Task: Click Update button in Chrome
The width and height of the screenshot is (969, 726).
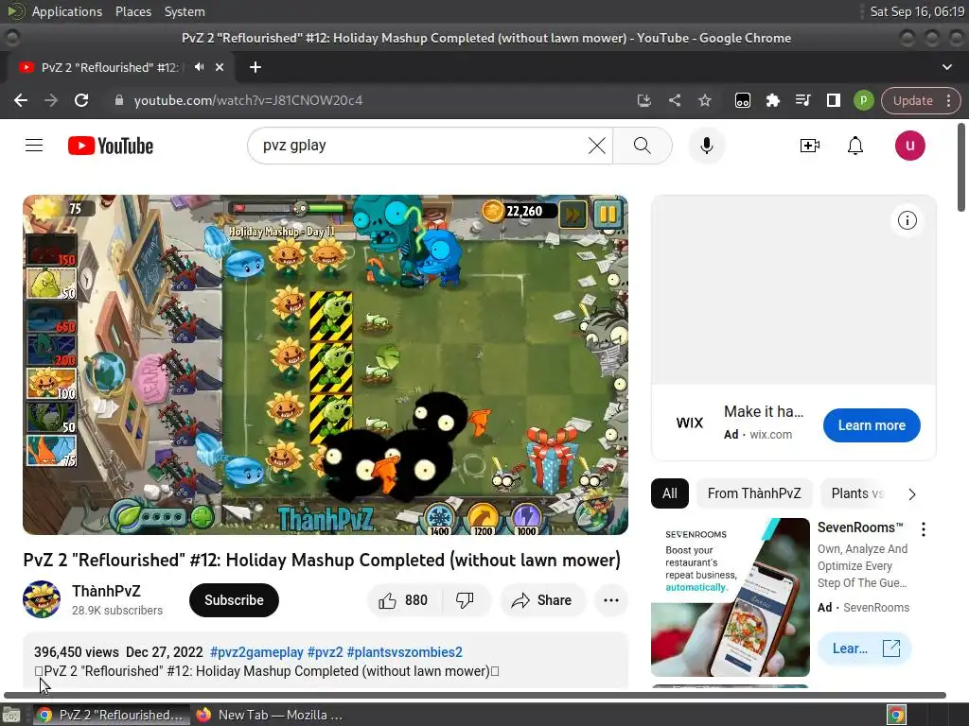Action: [912, 100]
